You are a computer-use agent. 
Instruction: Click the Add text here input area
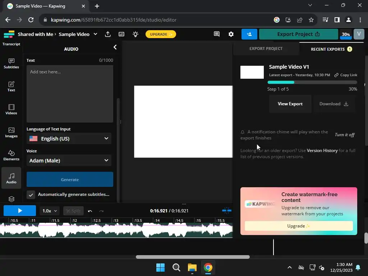coord(70,94)
